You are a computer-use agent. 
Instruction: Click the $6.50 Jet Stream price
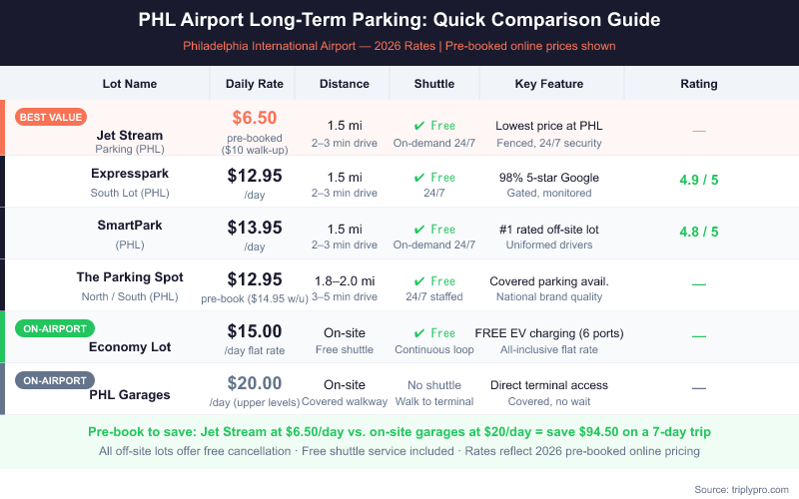click(254, 118)
